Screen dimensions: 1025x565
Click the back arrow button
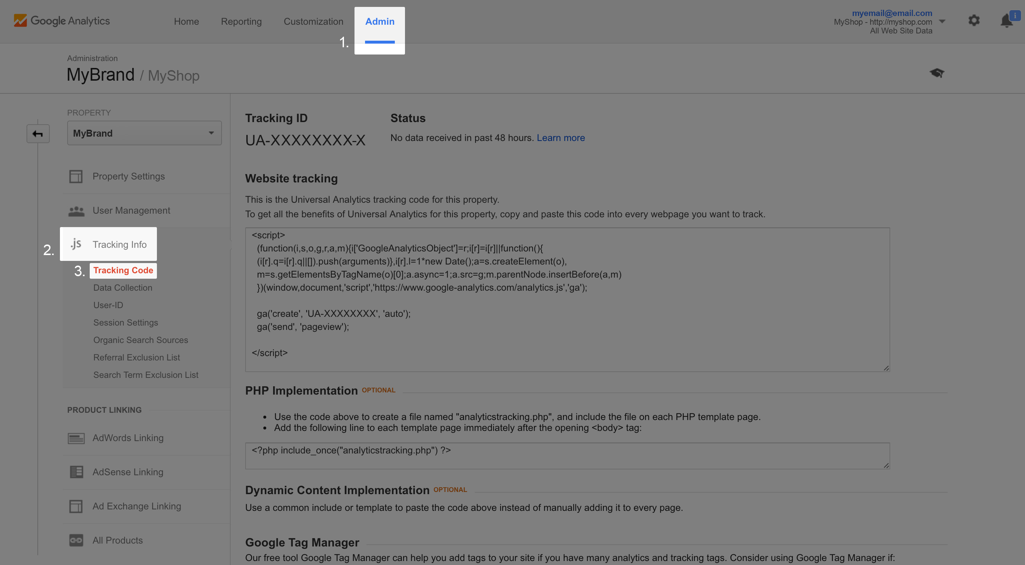pos(38,133)
